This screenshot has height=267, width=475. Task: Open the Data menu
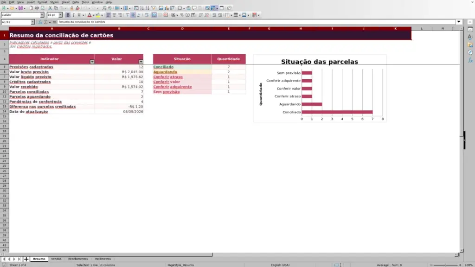click(76, 2)
